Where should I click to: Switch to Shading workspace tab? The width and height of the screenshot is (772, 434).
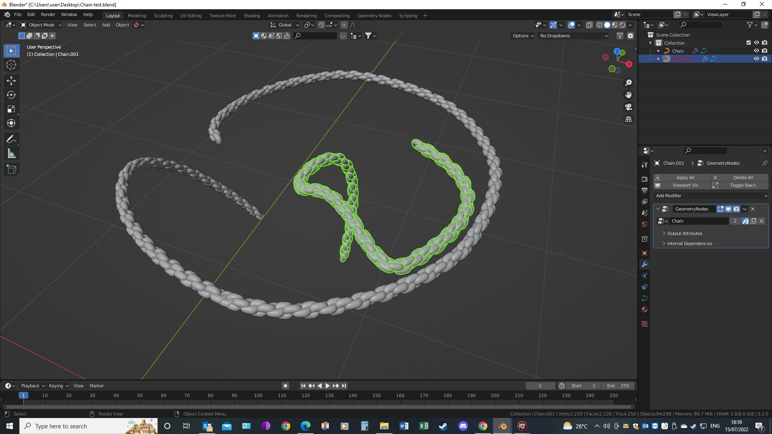(252, 16)
